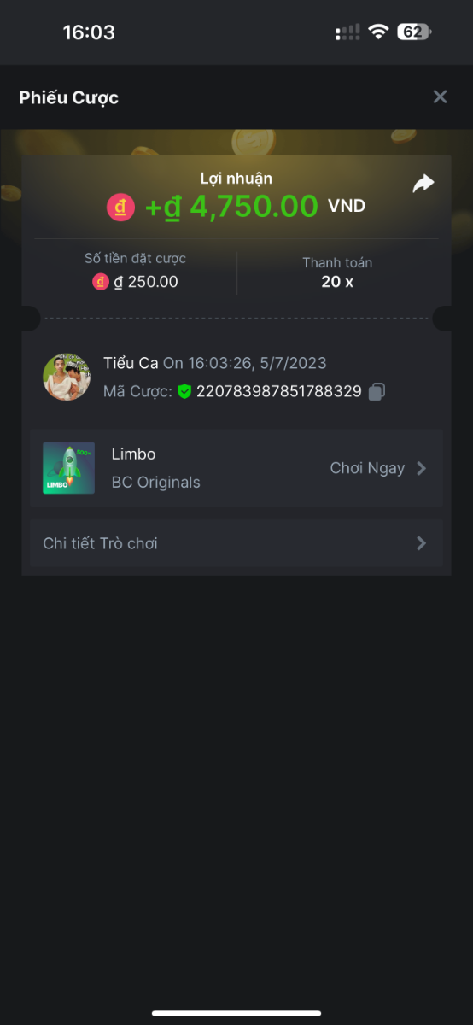Tap the share arrow icon
Image resolution: width=473 pixels, height=1025 pixels.
[x=423, y=184]
